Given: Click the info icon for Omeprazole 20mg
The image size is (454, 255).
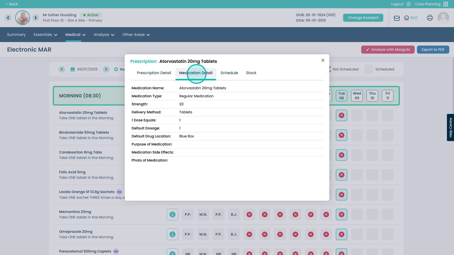Looking at the screenshot, I should (172, 234).
